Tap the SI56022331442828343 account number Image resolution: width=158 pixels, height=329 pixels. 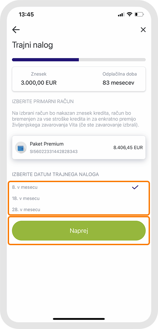pos(54,152)
